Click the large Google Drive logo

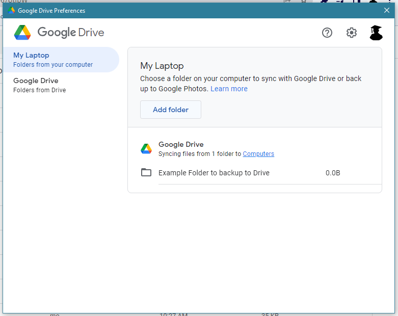tap(22, 33)
